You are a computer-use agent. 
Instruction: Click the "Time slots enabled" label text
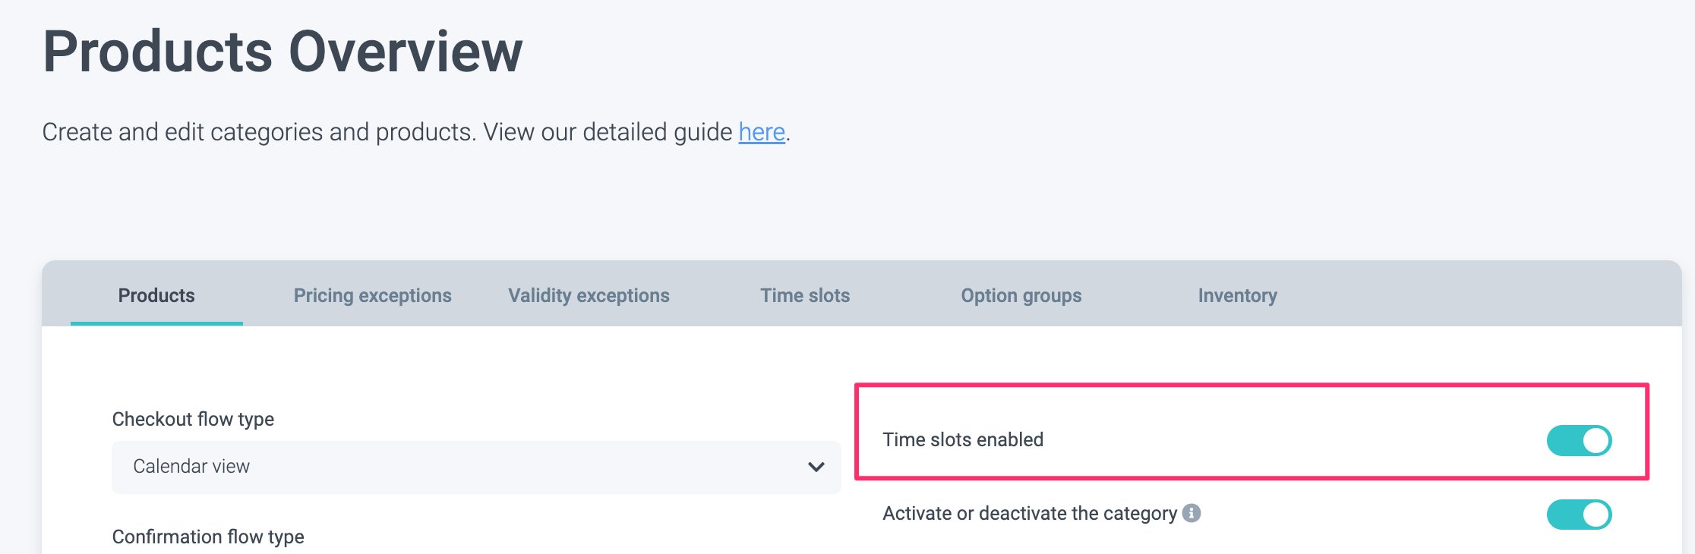(x=962, y=440)
